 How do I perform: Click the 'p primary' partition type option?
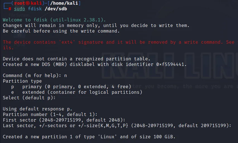click(x=71, y=87)
